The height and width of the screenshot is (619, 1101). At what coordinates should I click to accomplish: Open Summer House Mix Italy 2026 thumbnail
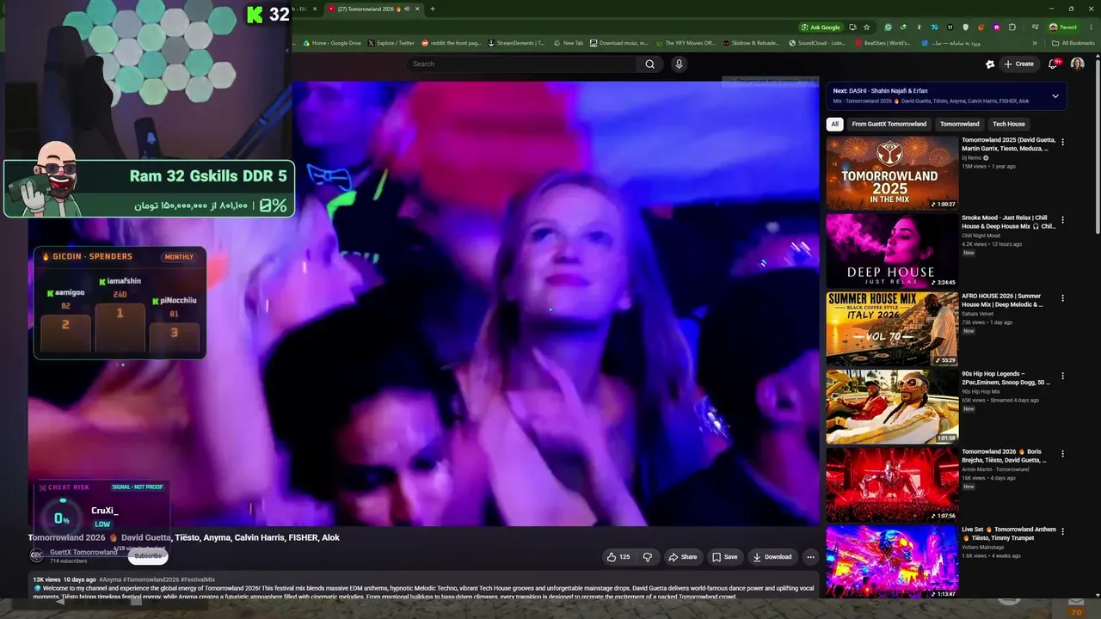pos(892,328)
